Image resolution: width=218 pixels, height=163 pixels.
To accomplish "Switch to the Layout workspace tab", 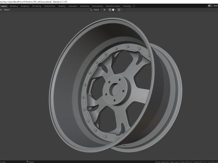I will [4, 6].
